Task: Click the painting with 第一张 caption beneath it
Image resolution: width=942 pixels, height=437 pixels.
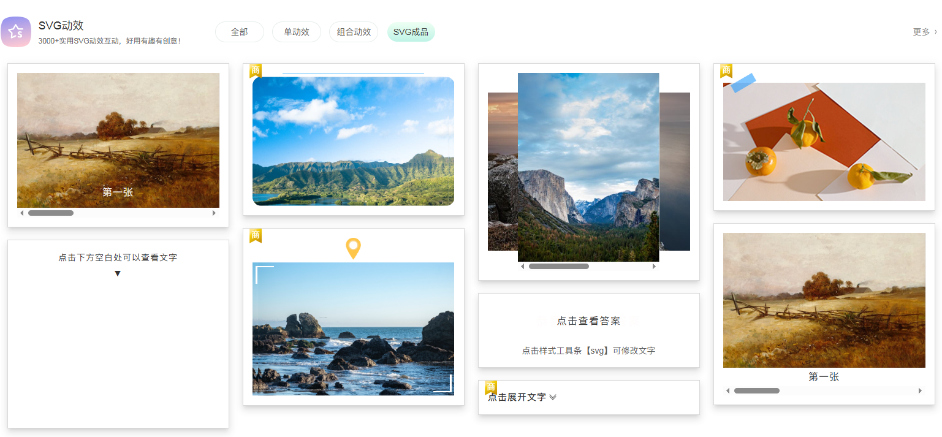Action: (824, 300)
